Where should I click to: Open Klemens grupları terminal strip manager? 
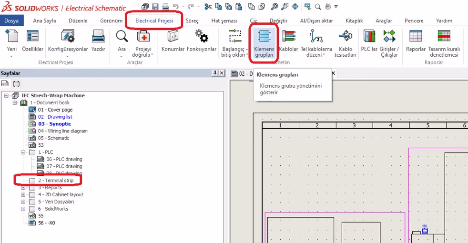click(264, 43)
